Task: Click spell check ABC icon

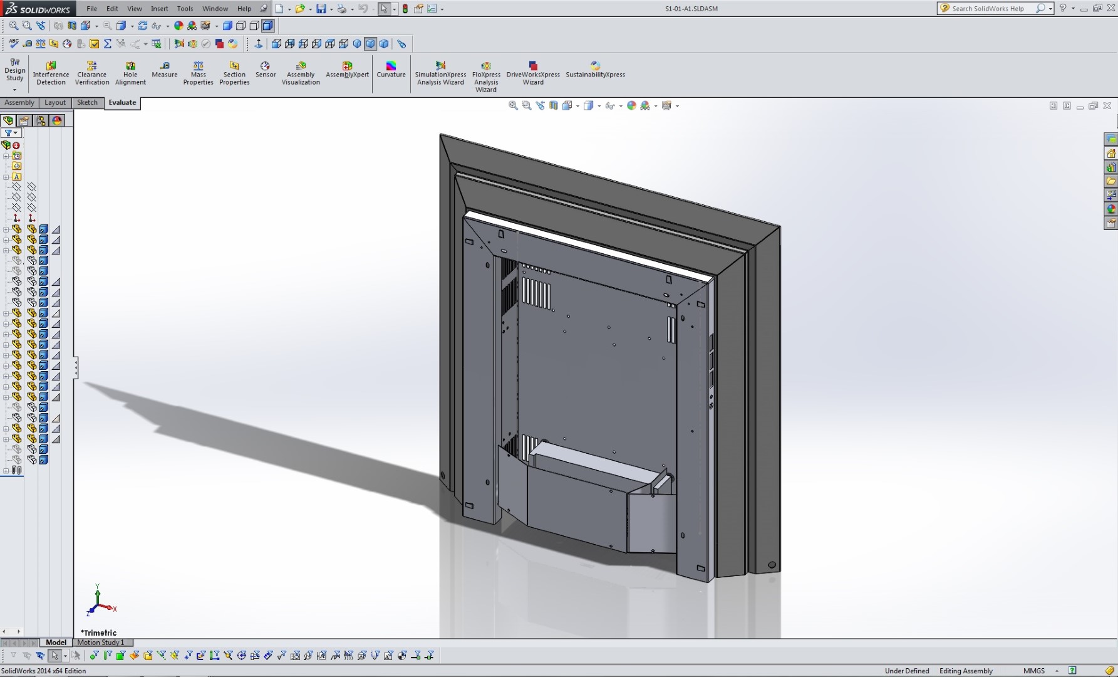Action: pyautogui.click(x=13, y=43)
